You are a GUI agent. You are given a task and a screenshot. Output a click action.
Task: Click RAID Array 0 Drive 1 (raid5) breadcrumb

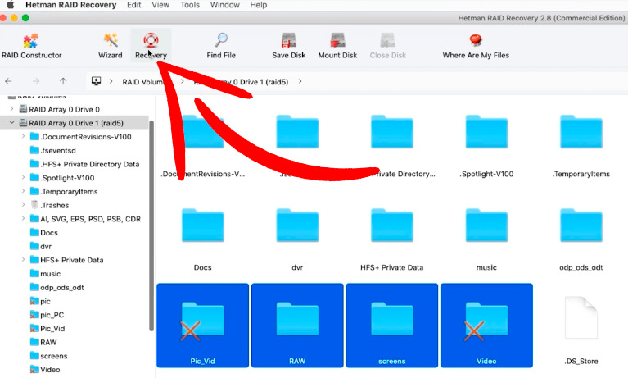pyautogui.click(x=241, y=82)
